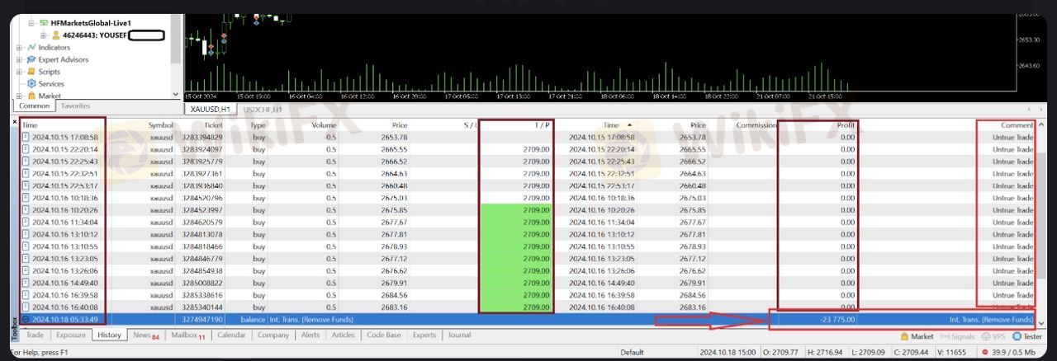Viewport: 1057px width, 361px height.
Task: Switch to the Common Navigator tab
Action: 35,106
